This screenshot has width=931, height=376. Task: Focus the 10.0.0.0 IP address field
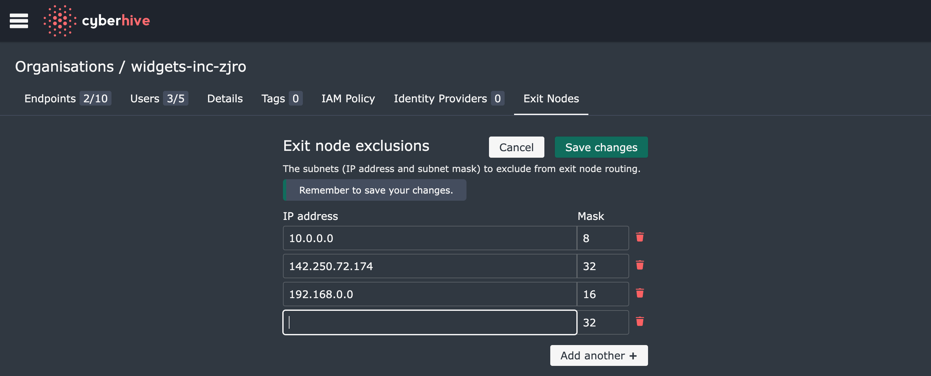click(429, 238)
